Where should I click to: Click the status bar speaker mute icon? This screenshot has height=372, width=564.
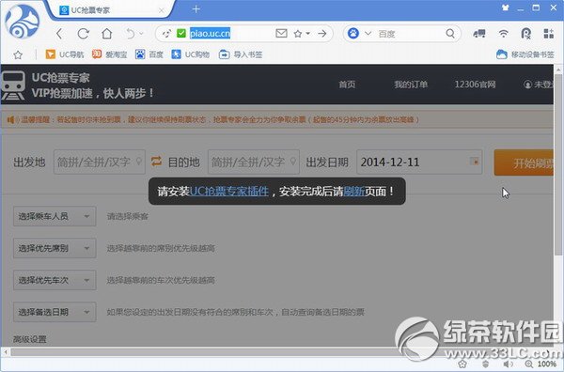tap(508, 364)
